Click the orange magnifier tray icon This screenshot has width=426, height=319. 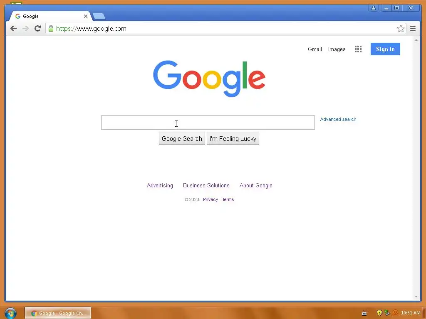point(395,313)
